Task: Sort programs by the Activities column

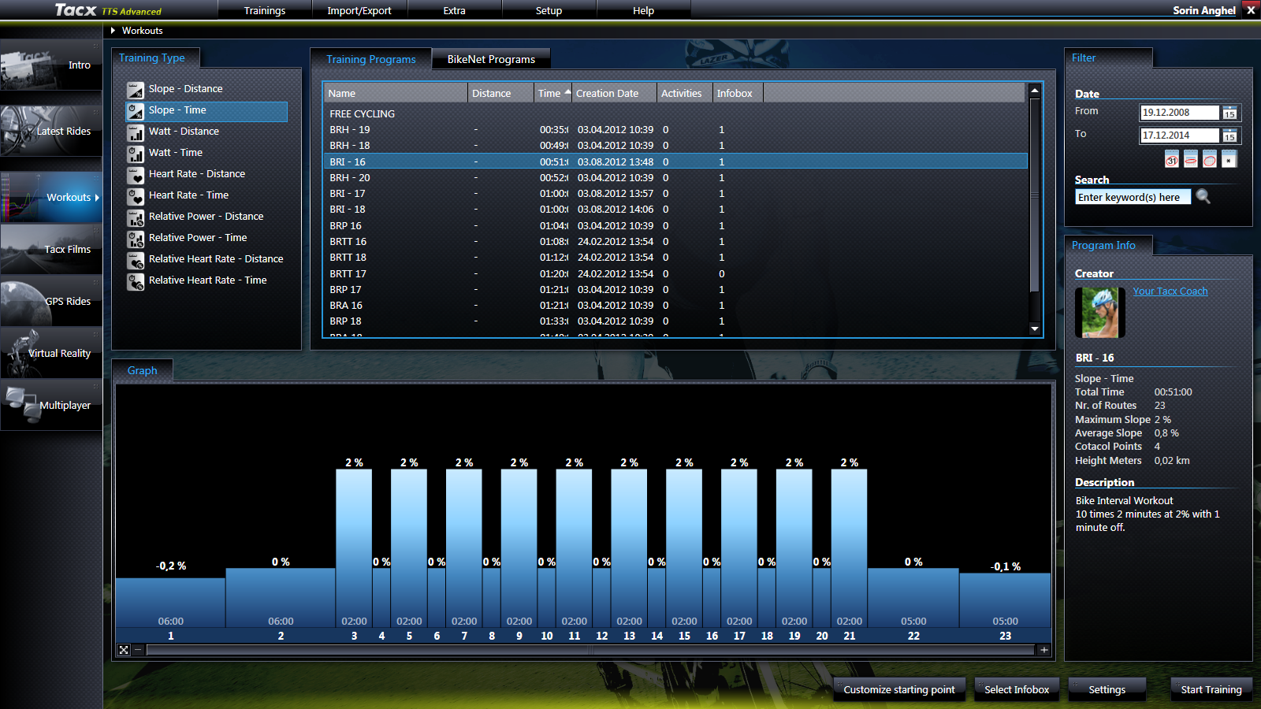Action: coord(685,93)
